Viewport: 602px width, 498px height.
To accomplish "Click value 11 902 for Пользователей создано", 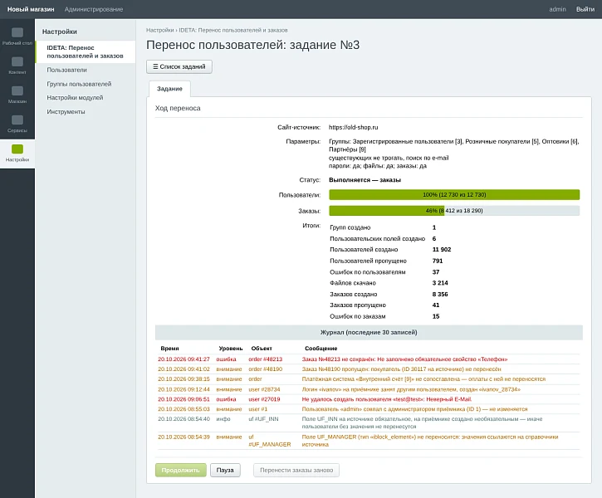I will coord(442,249).
